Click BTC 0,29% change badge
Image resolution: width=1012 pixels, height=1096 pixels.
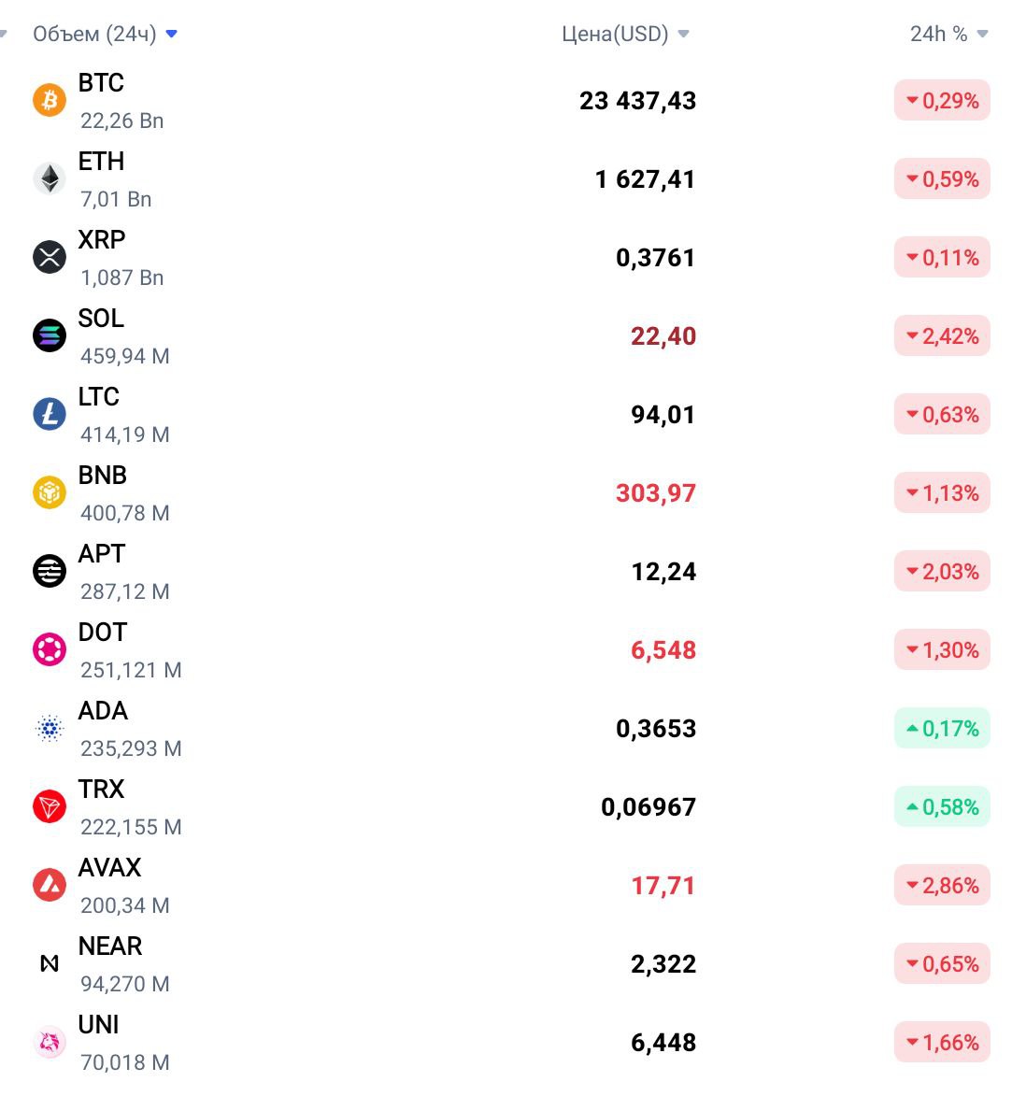coord(942,101)
